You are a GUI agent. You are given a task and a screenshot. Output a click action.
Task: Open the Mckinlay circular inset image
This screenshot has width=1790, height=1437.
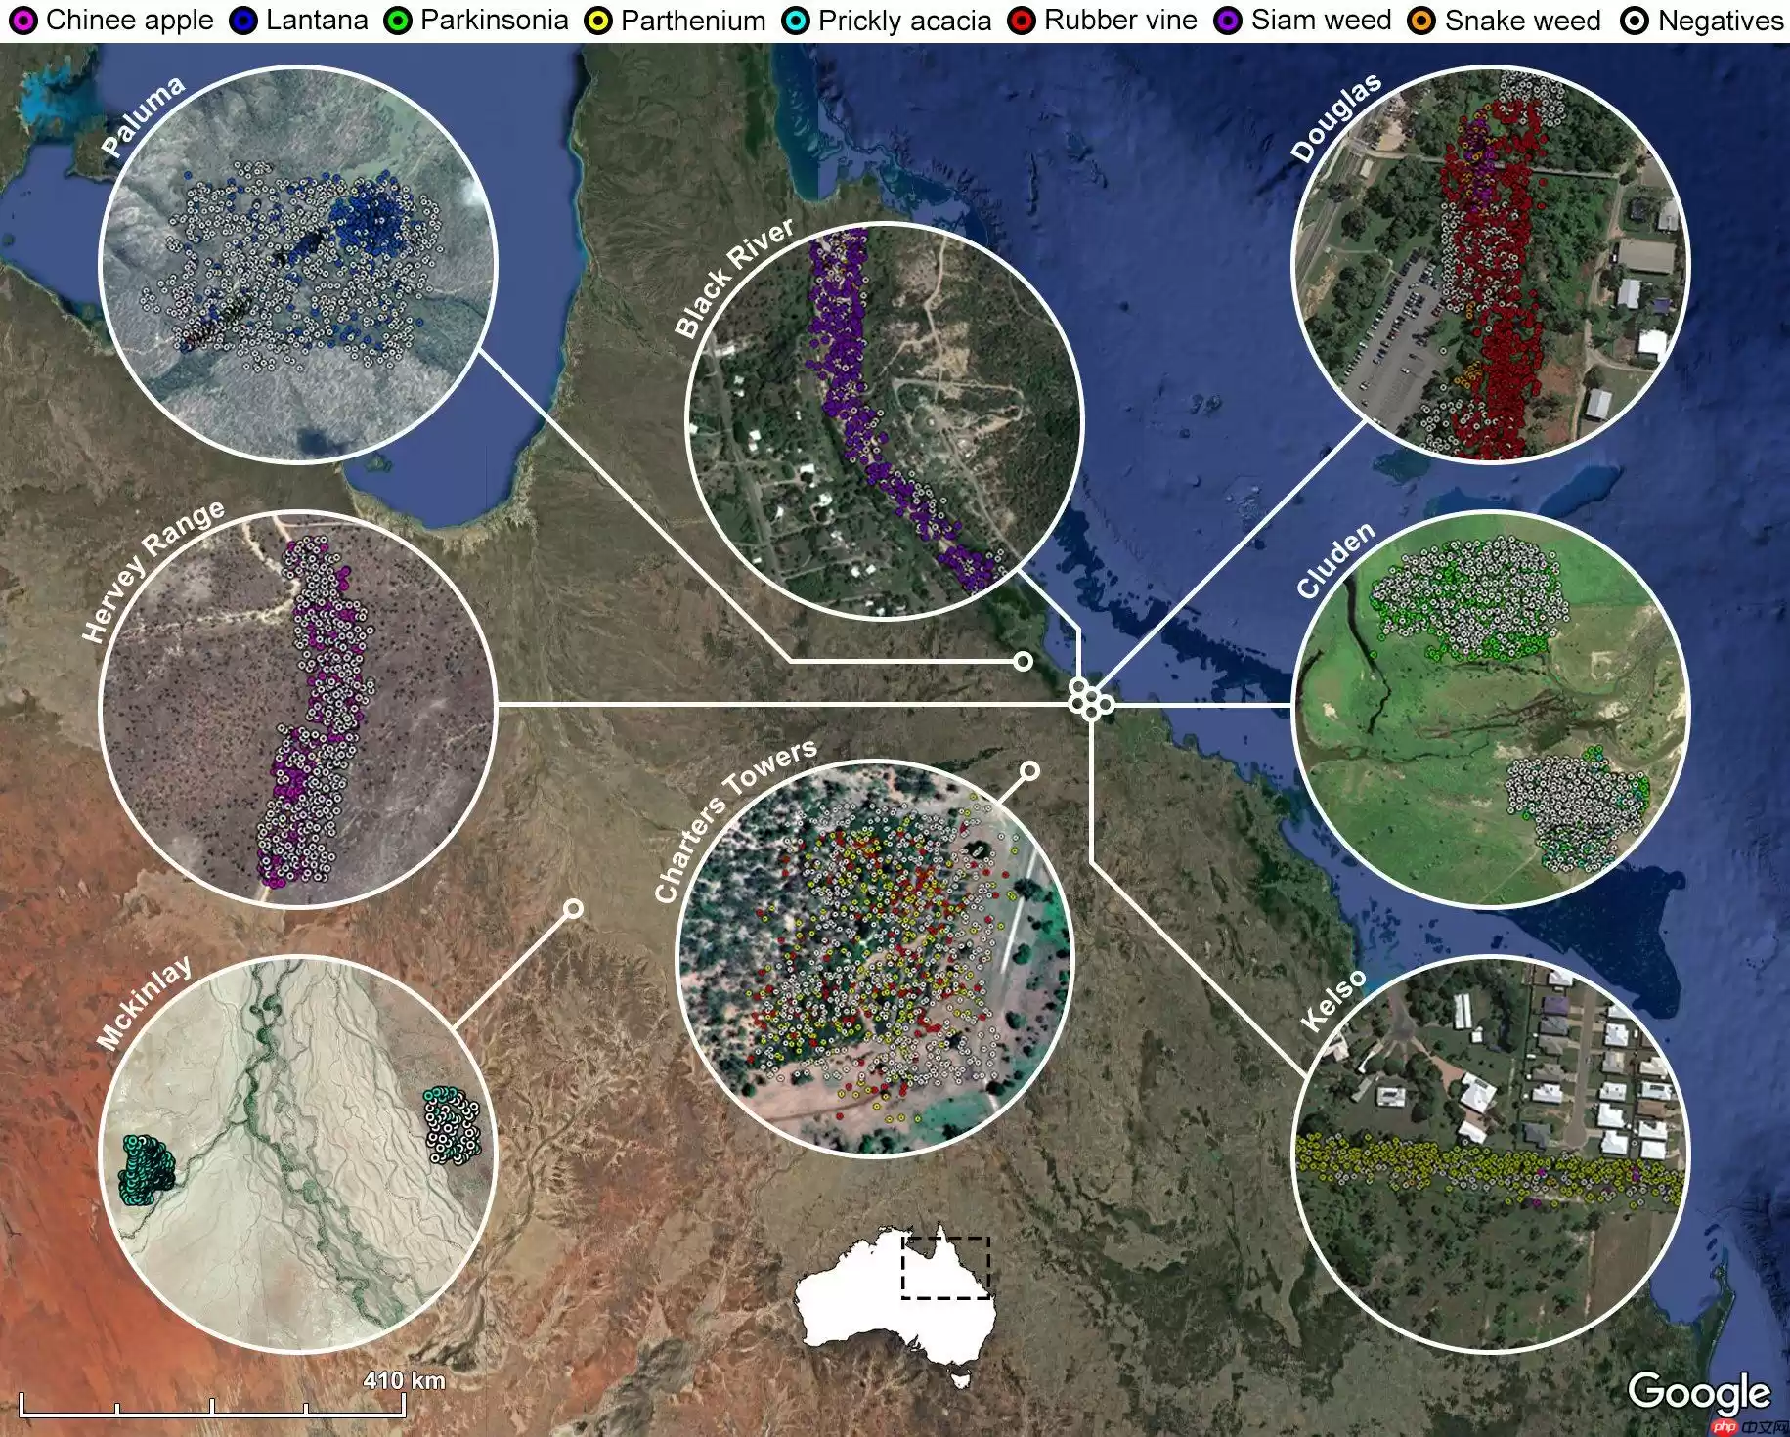[x=298, y=1154]
